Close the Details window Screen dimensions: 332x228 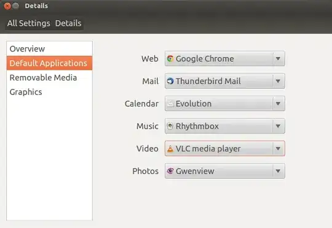(x=7, y=6)
